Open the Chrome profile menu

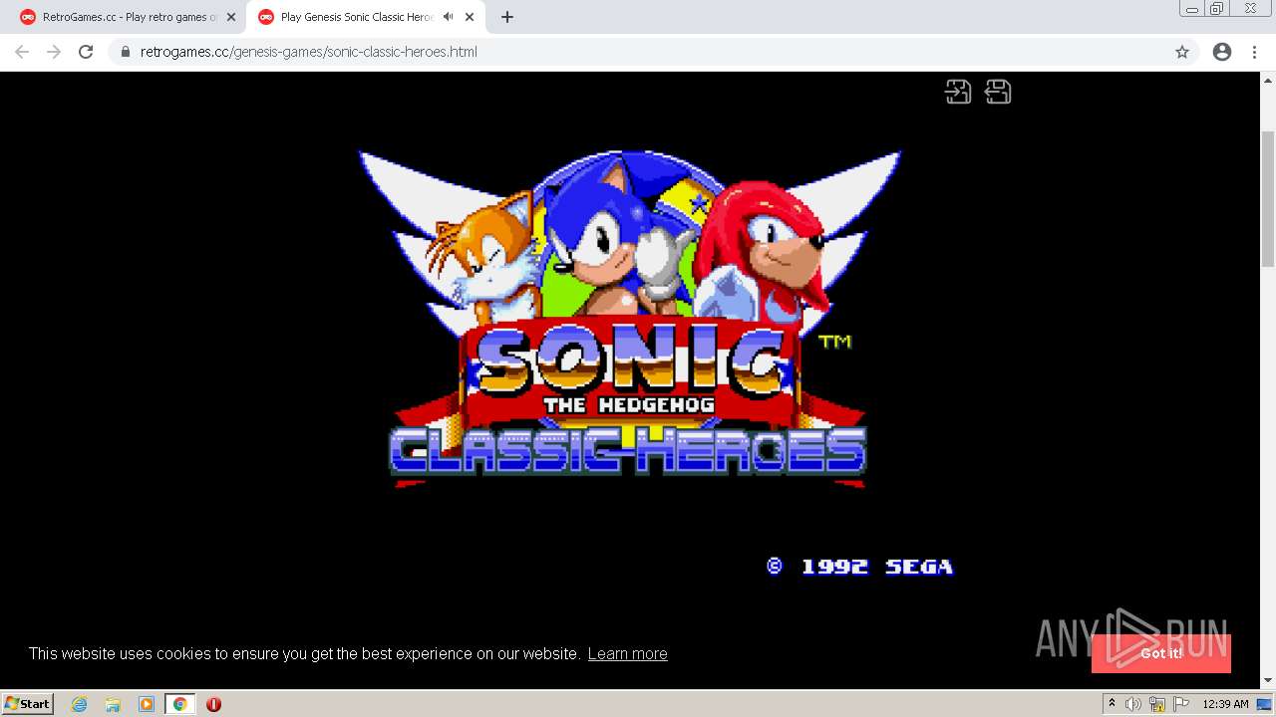click(x=1222, y=52)
